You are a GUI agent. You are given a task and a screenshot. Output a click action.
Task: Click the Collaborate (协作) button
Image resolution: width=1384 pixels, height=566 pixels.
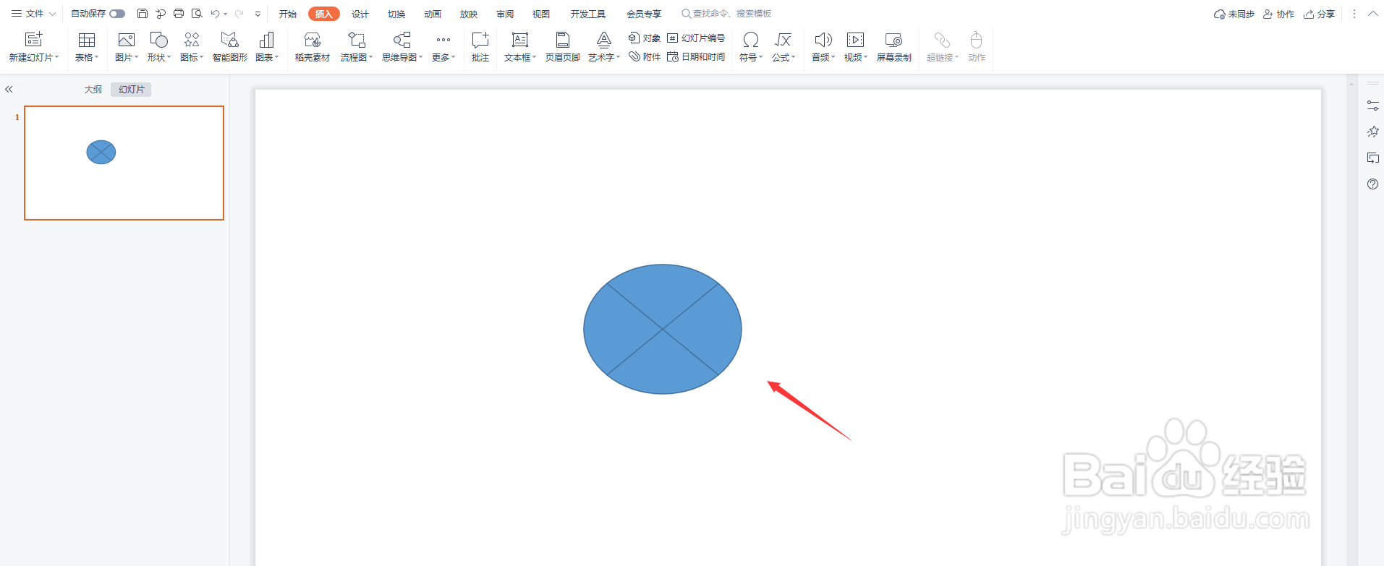1279,14
